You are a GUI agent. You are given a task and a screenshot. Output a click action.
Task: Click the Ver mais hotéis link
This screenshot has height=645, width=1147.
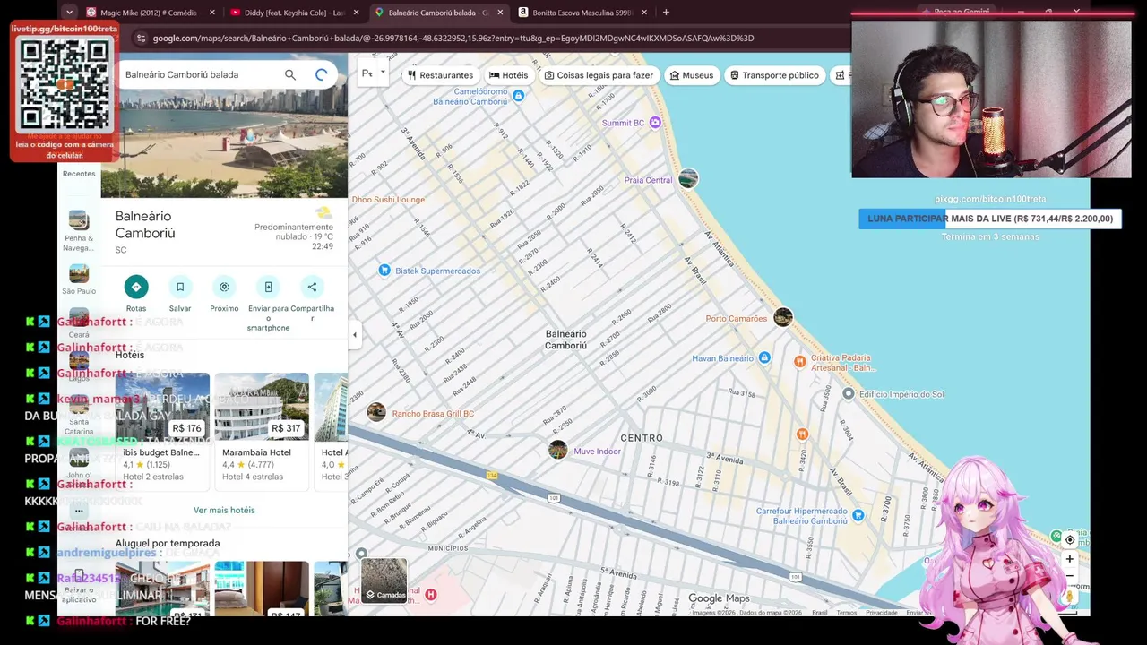[224, 510]
